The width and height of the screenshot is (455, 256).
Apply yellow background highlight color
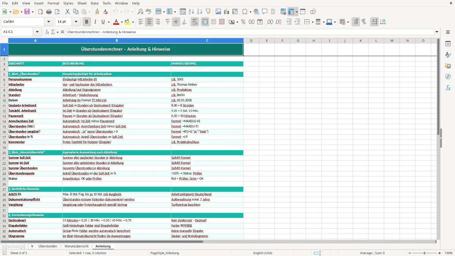tap(127, 22)
